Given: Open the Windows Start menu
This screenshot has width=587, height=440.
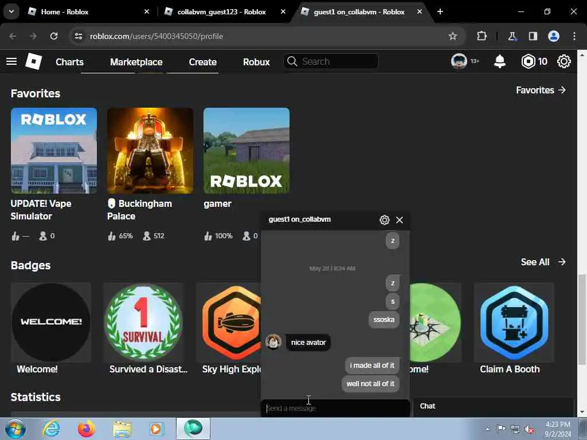Looking at the screenshot, I should (15, 429).
